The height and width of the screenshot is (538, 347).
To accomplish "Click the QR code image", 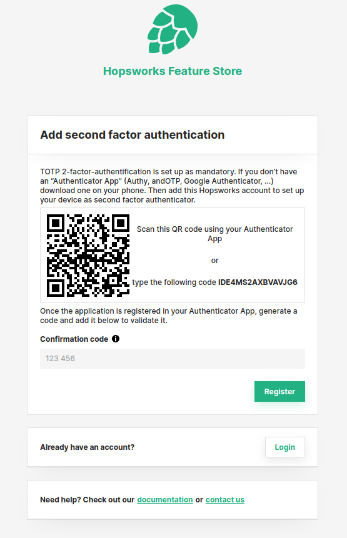I will [88, 256].
